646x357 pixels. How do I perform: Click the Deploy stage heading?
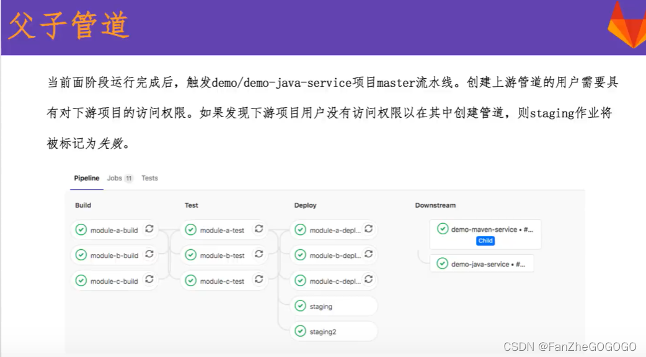pos(305,205)
